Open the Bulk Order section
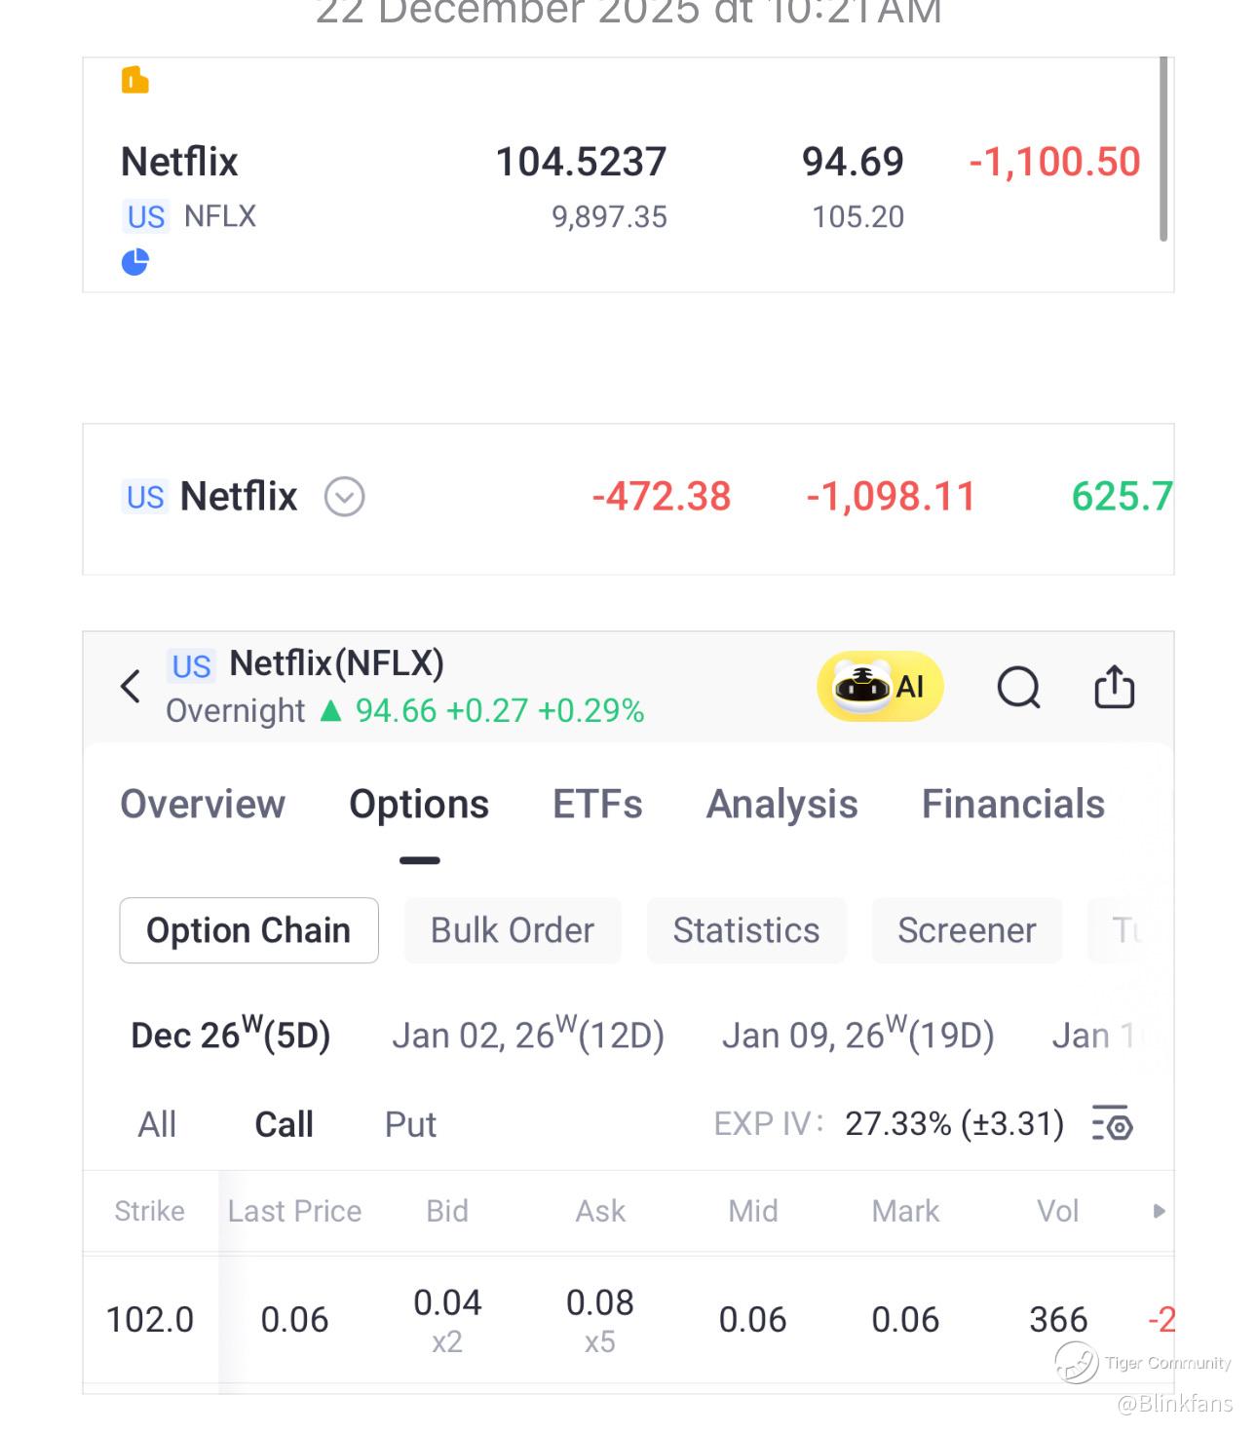Viewport: 1257px width, 1432px height. (513, 930)
